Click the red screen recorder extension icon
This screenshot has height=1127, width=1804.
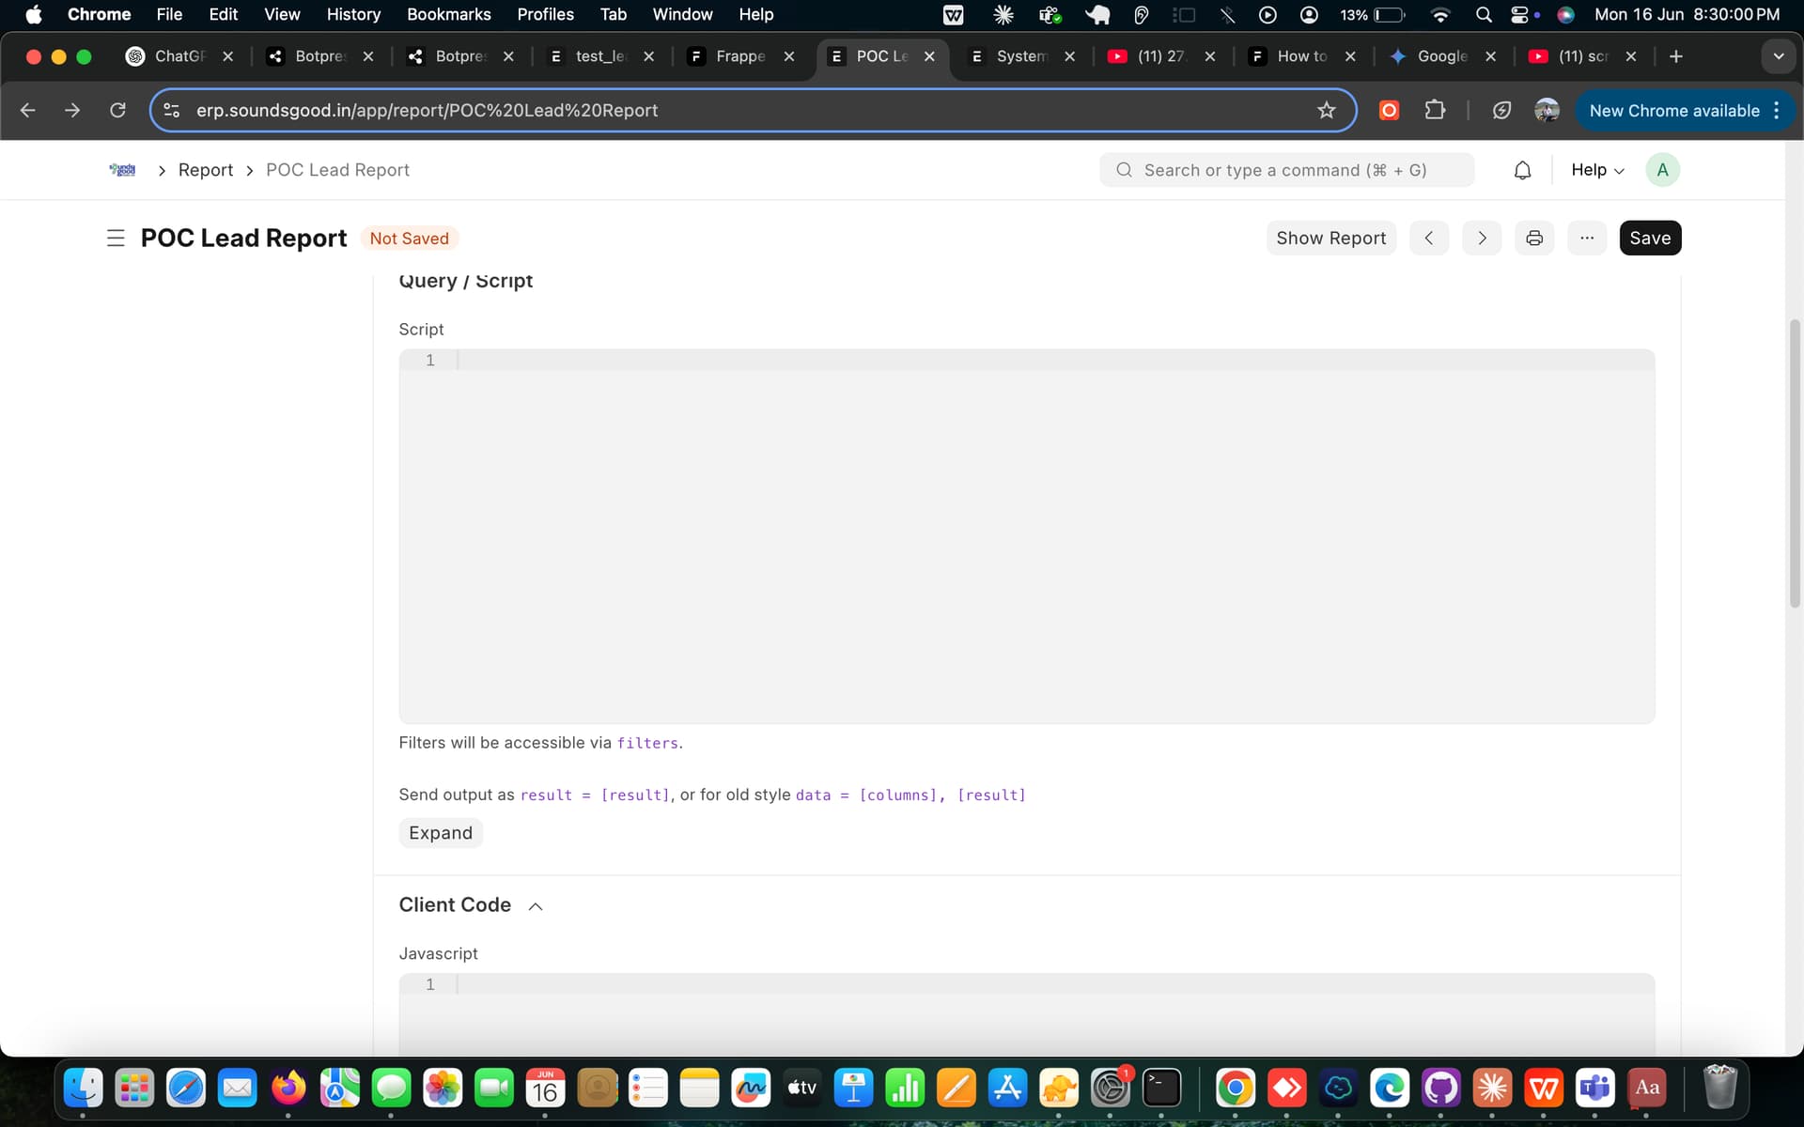click(1389, 111)
